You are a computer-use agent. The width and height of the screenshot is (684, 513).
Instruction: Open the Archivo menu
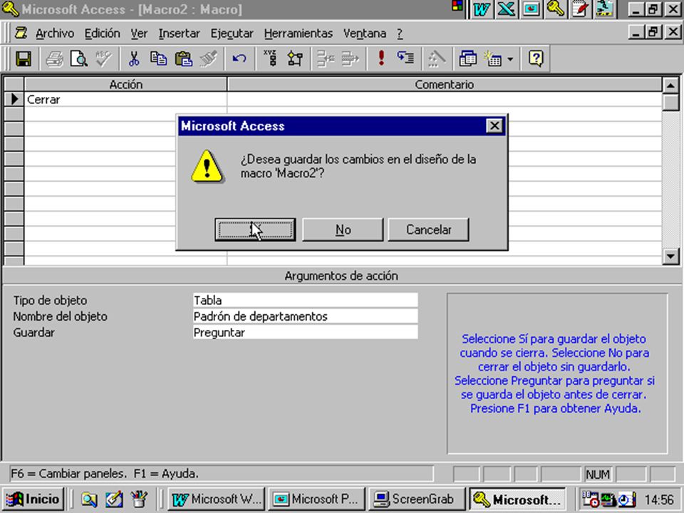55,33
